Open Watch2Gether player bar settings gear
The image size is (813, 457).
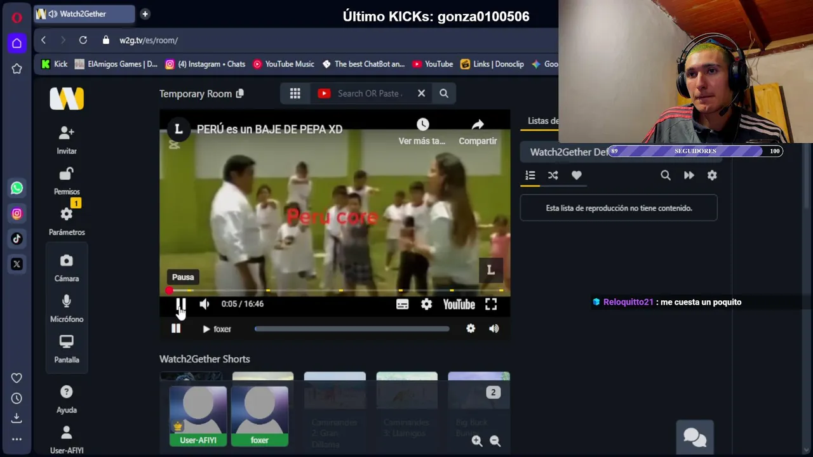[471, 329]
